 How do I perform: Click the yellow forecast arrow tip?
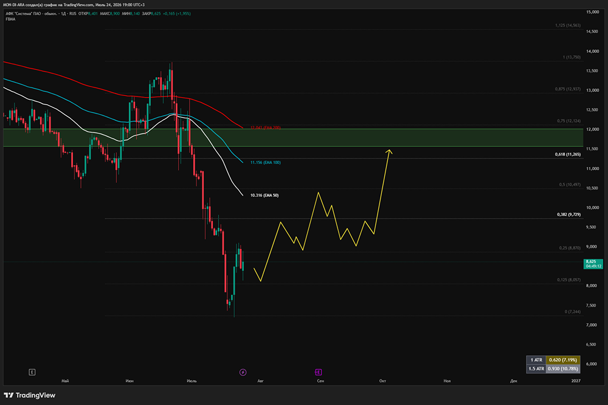[389, 151]
